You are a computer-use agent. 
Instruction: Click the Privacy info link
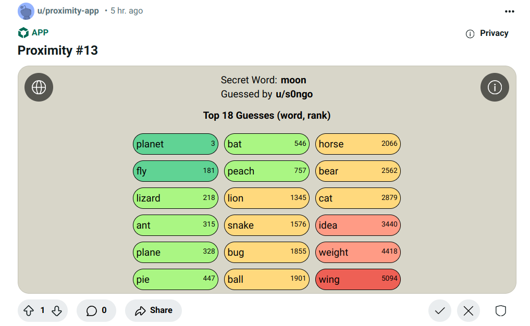point(487,33)
